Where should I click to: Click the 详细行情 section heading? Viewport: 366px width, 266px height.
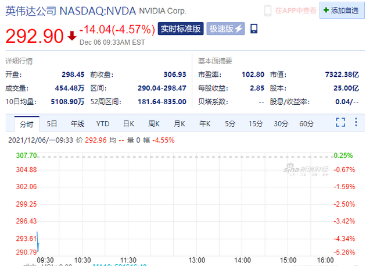click(x=19, y=61)
